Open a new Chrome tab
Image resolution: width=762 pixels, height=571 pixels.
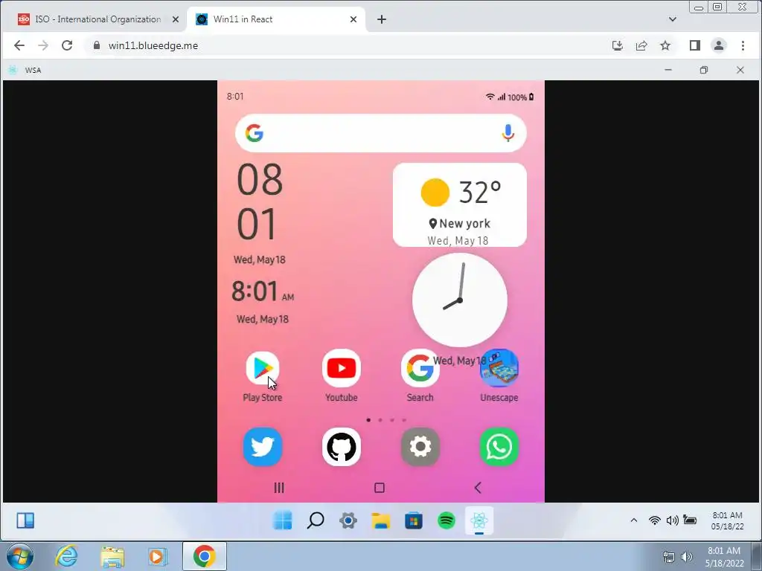382,19
